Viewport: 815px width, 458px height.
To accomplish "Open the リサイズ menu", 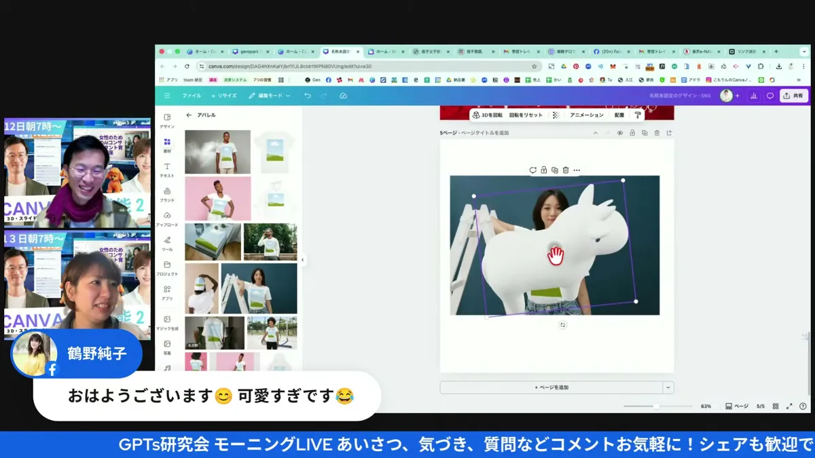I will tap(223, 96).
